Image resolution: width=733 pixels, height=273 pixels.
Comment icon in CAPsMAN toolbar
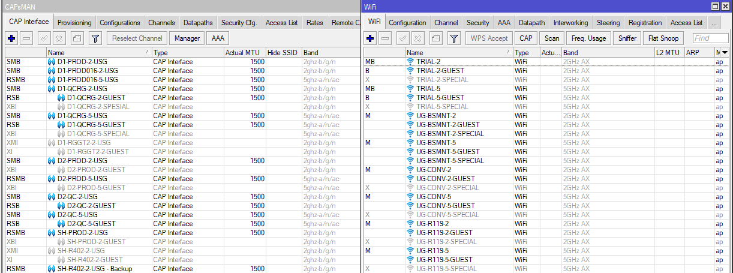click(x=77, y=38)
